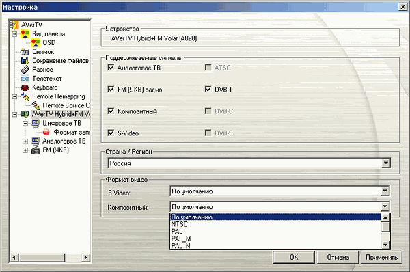410x272 pixels.
Task: Select the Keyboard tree item
Action: (x=45, y=87)
